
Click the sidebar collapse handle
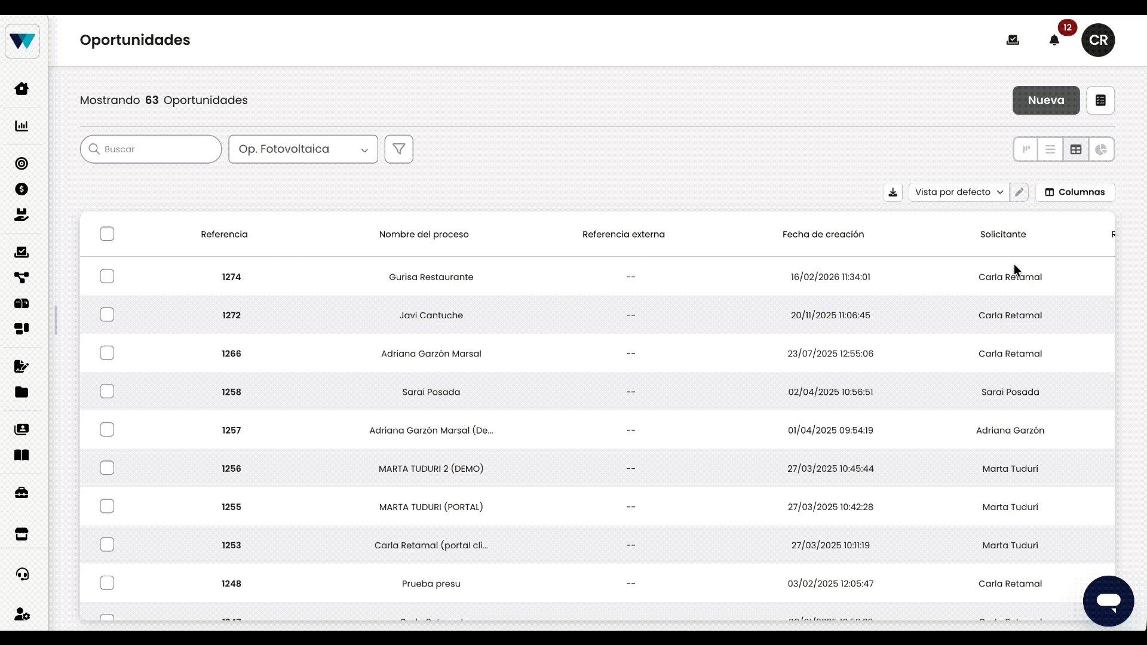tap(56, 320)
